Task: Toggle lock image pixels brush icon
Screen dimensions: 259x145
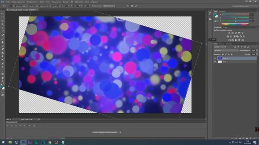Action: click(226, 54)
